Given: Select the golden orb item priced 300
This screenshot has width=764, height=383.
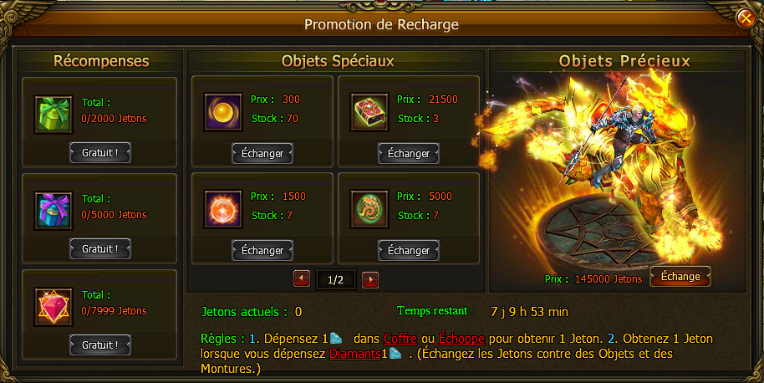Looking at the screenshot, I should coord(223,113).
